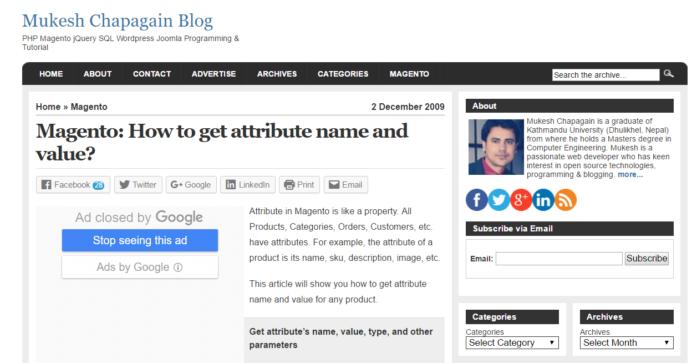Click the Facebook share count badge 28
Screen dimensions: 697x363
pyautogui.click(x=98, y=185)
